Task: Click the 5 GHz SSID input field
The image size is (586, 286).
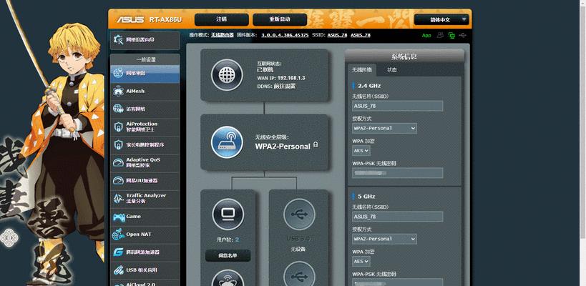Action: point(397,217)
